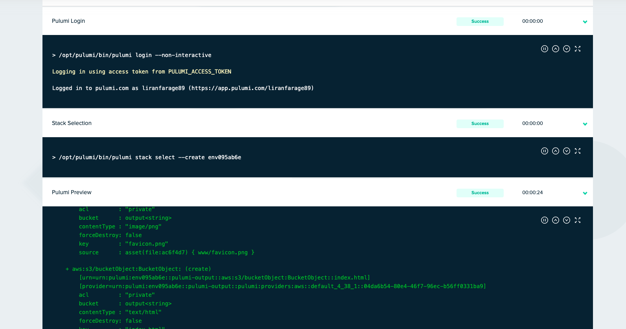Jump to top of Stack Selection log

[556, 151]
